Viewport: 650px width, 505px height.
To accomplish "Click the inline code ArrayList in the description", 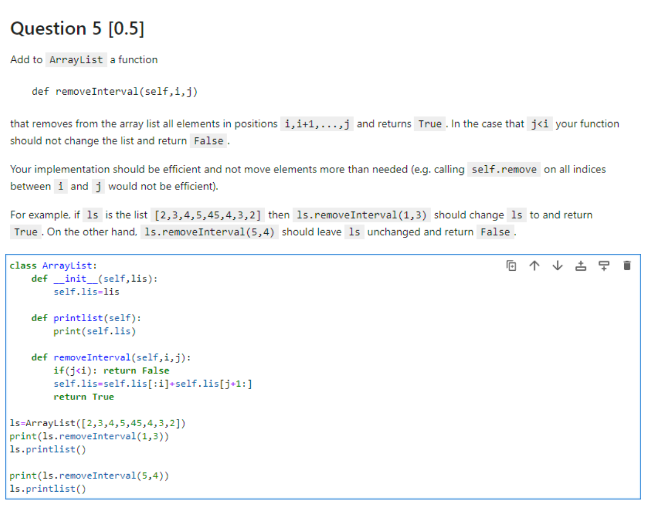I will [x=76, y=60].
